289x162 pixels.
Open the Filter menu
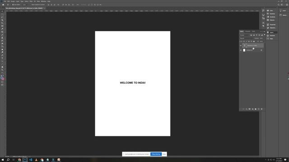[31, 1]
